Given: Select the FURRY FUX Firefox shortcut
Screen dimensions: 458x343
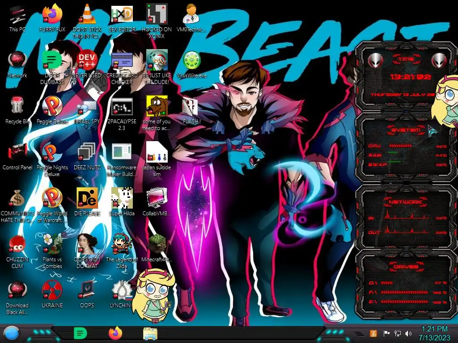Looking at the screenshot, I should pyautogui.click(x=52, y=18).
